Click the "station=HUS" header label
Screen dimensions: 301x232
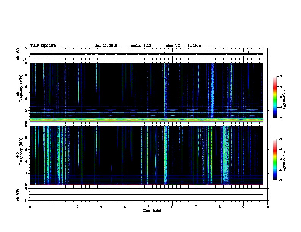click(141, 45)
